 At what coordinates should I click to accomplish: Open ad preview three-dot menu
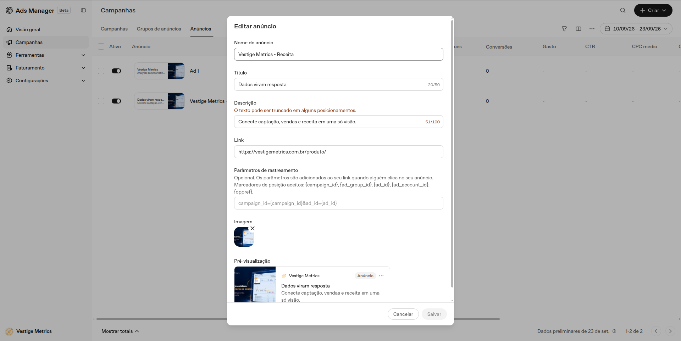tap(381, 276)
